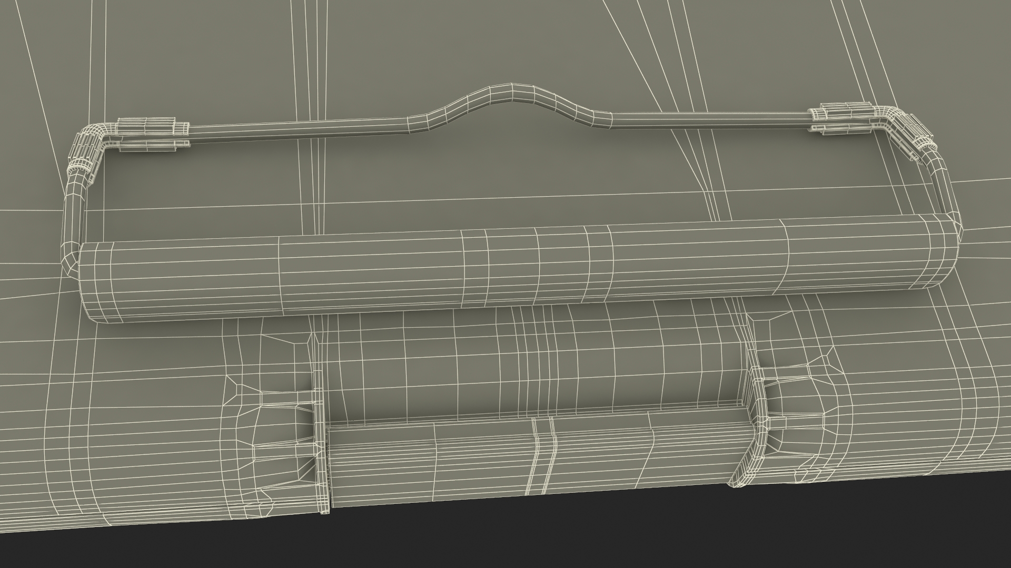Click the left vertical bent arm of the rod

point(73,224)
